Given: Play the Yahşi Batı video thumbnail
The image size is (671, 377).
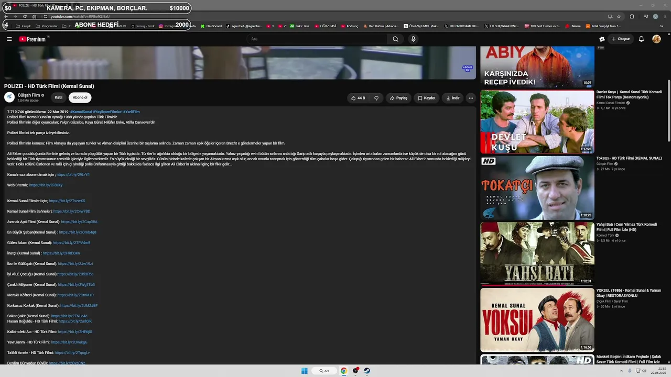Looking at the screenshot, I should click(537, 254).
